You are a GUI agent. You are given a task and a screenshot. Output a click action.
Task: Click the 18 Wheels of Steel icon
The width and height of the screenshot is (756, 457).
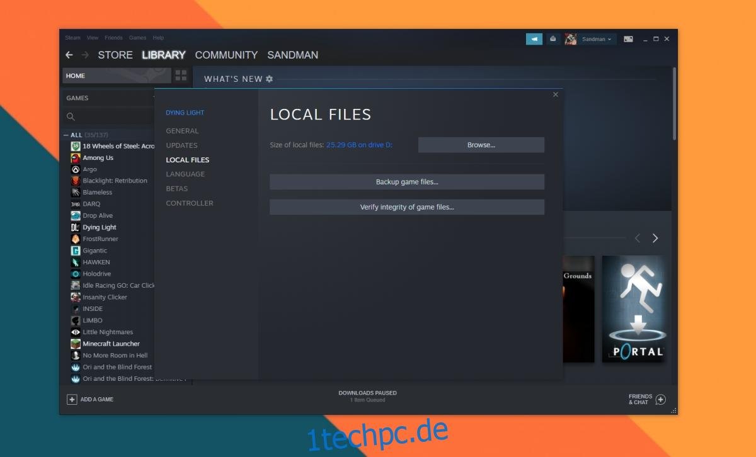tap(76, 146)
